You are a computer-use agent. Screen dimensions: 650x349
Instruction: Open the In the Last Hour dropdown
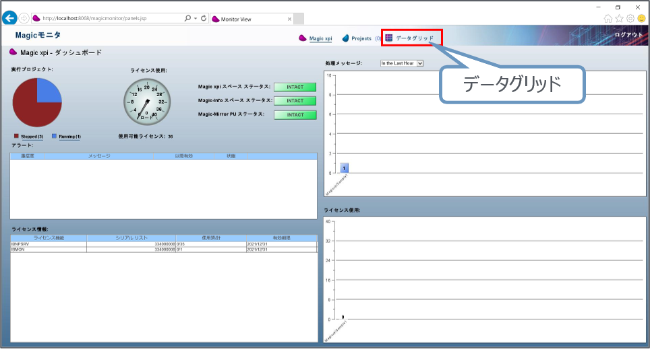(x=401, y=63)
